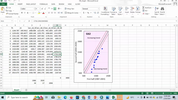Screen dimensions: 178x100
Task: Switch to the XLSTAT tab
Action: (78, 4)
